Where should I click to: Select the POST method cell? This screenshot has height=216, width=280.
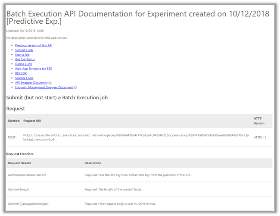[12, 137]
